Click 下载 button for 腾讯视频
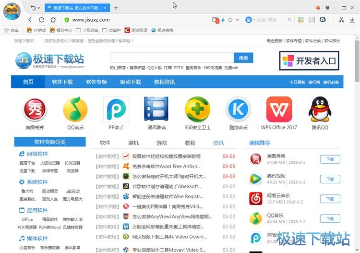The height and width of the screenshot is (253, 360). 330,179
